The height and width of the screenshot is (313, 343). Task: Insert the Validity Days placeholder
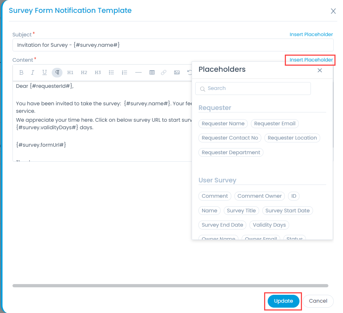click(269, 225)
